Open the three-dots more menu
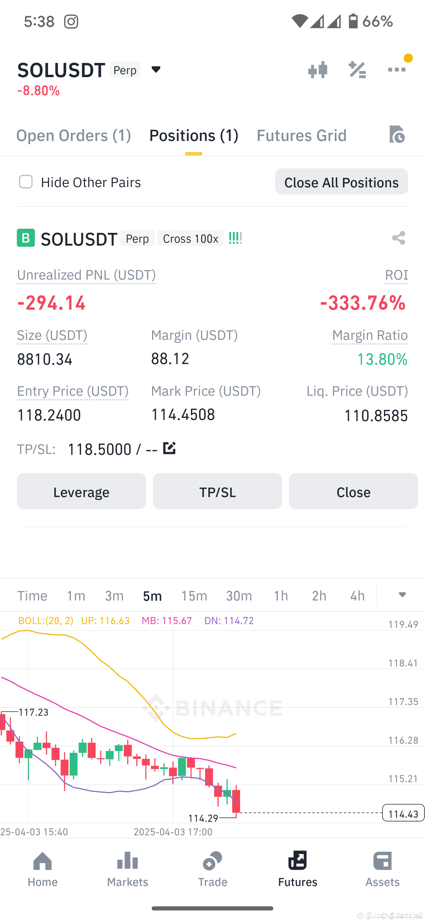Screen dimensions: 425x922 click(x=397, y=69)
